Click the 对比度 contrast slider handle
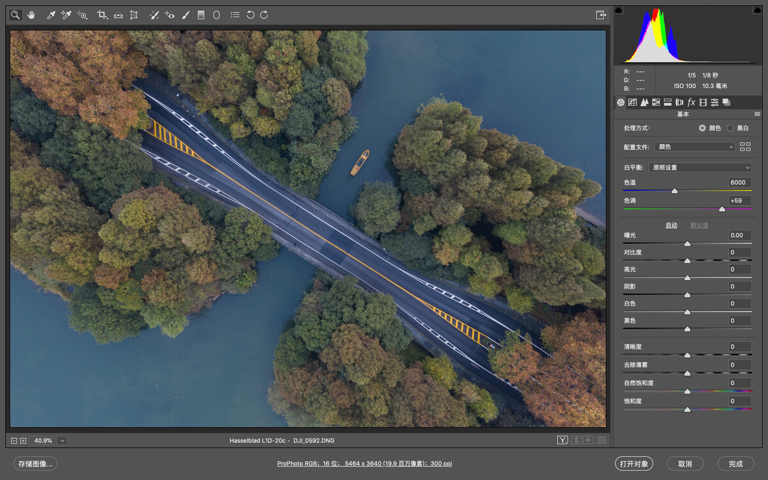 687,260
